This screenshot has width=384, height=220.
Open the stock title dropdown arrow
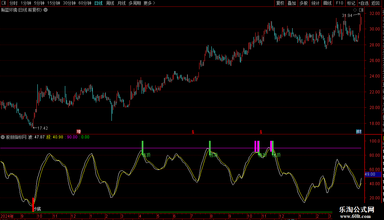click(x=46, y=10)
